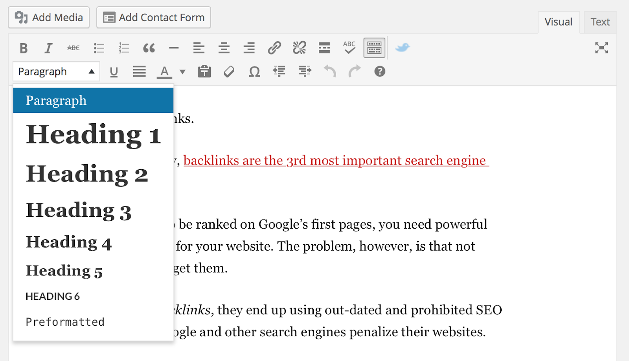Screen dimensions: 629x361
Task: Open the backlinks hyperlink in the content
Action: (336, 160)
